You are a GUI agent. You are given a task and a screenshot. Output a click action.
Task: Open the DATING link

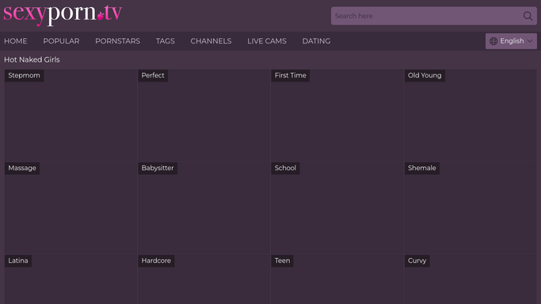pyautogui.click(x=316, y=41)
